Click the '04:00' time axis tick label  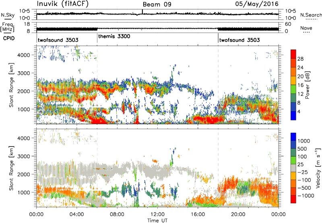[x=76, y=215]
